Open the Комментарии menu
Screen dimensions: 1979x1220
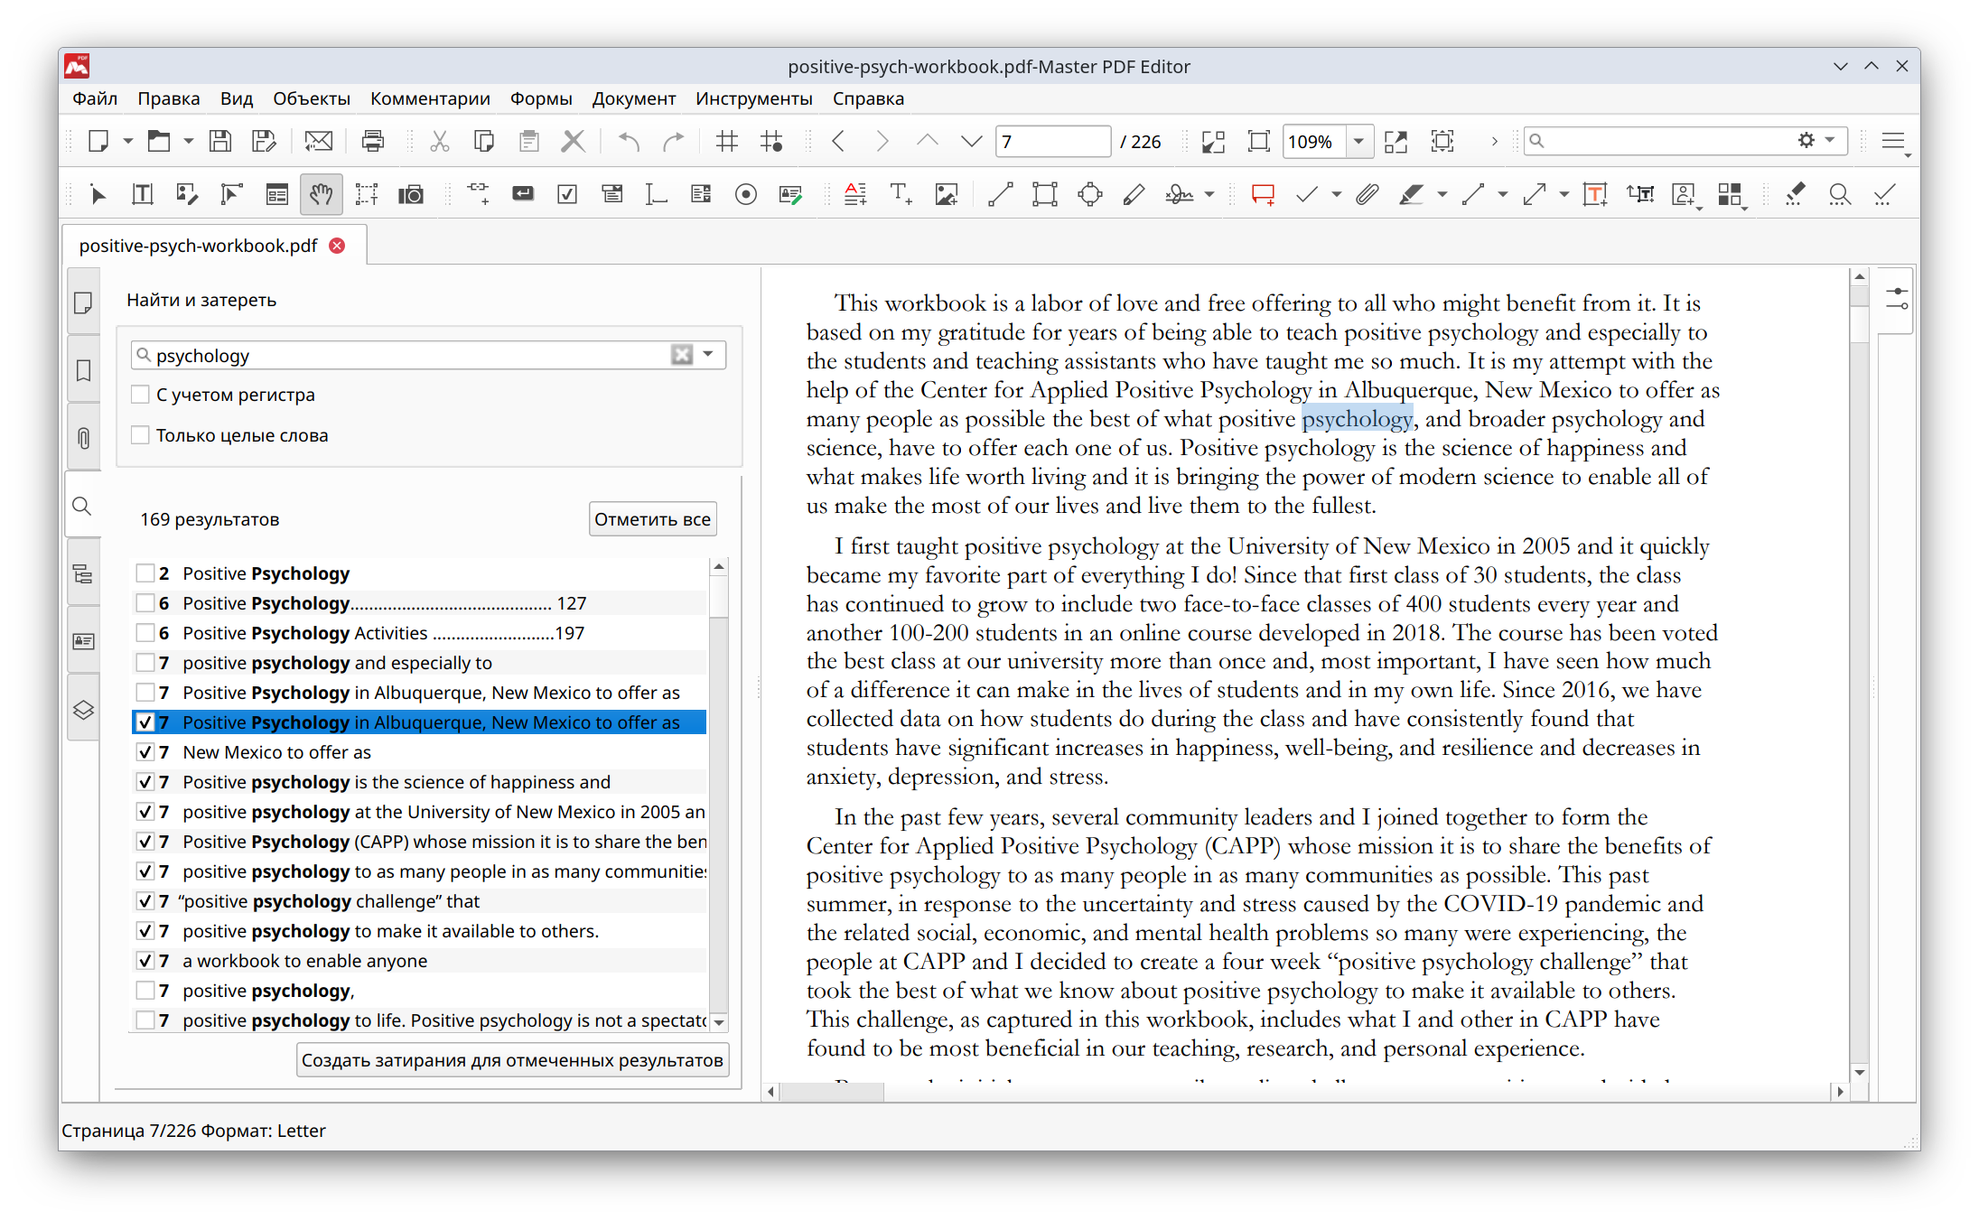(430, 98)
